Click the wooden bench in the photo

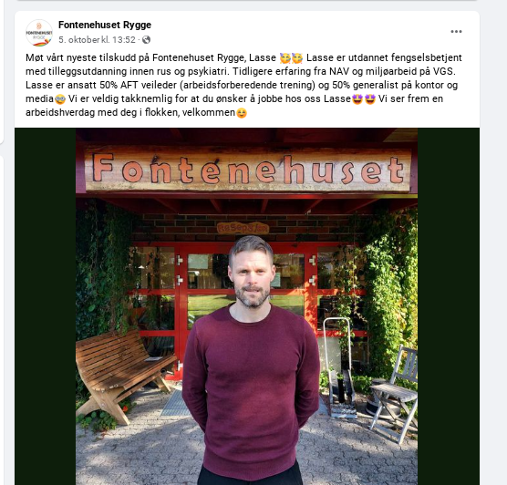[x=125, y=375]
